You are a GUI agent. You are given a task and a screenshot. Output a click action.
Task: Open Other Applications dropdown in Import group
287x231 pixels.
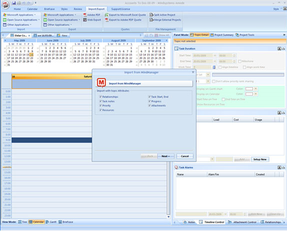coord(17,25)
